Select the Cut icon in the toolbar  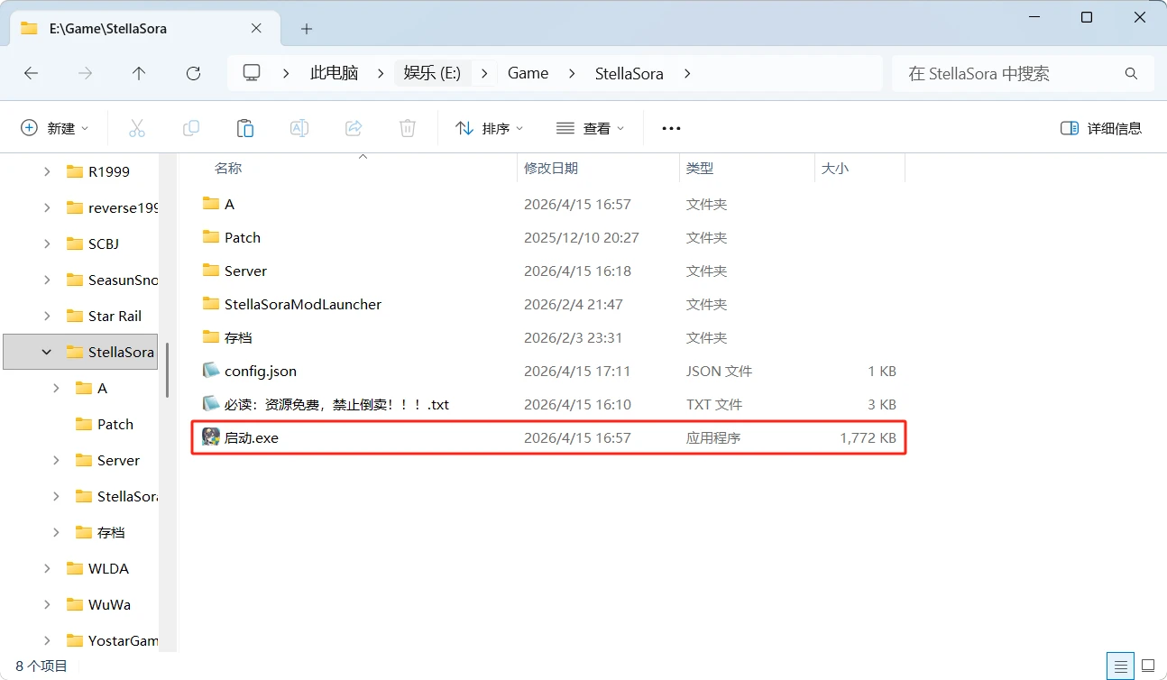(137, 127)
